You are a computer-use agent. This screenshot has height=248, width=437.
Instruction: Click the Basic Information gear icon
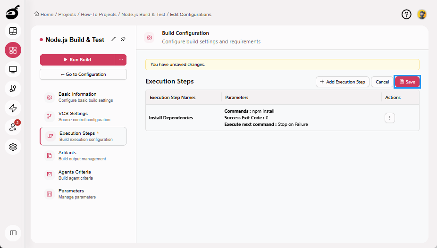pos(50,97)
